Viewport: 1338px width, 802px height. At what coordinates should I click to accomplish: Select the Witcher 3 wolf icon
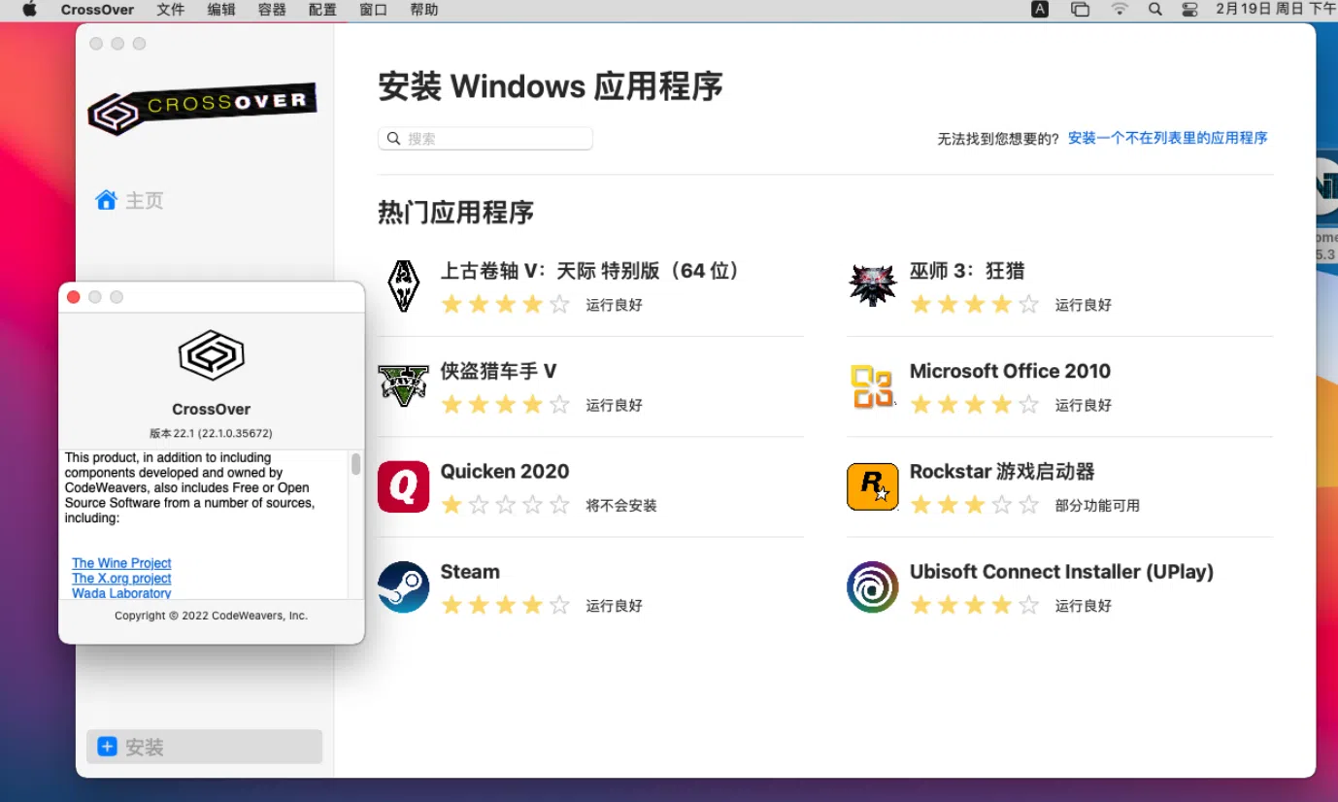(x=872, y=284)
